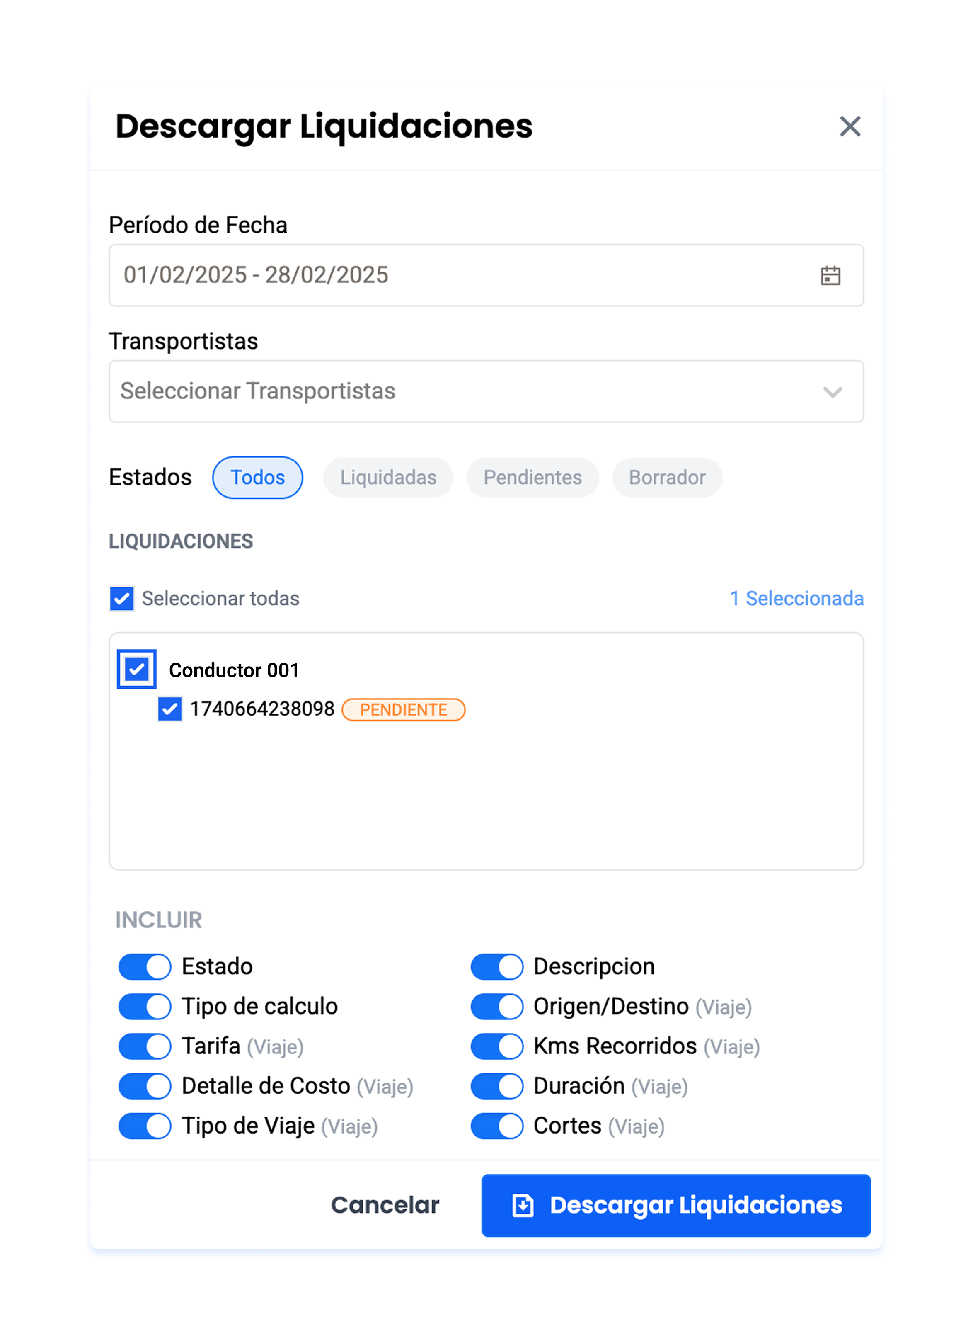Disable the Estado include toggle
This screenshot has height=1335, width=973.
(x=145, y=967)
